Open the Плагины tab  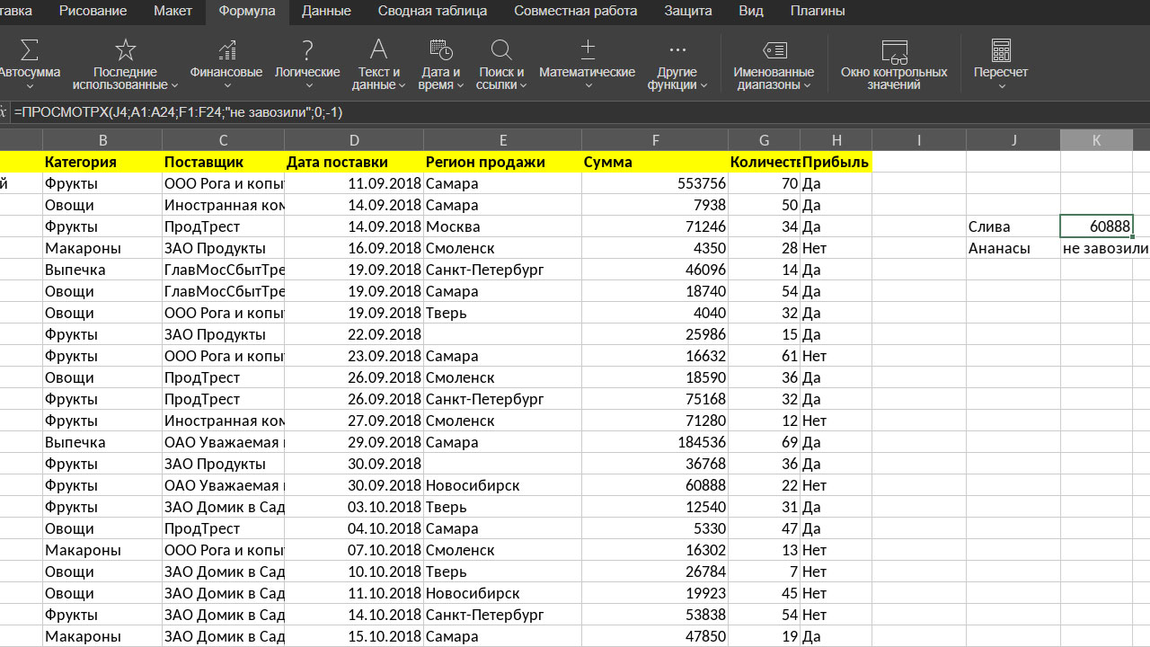(x=817, y=12)
